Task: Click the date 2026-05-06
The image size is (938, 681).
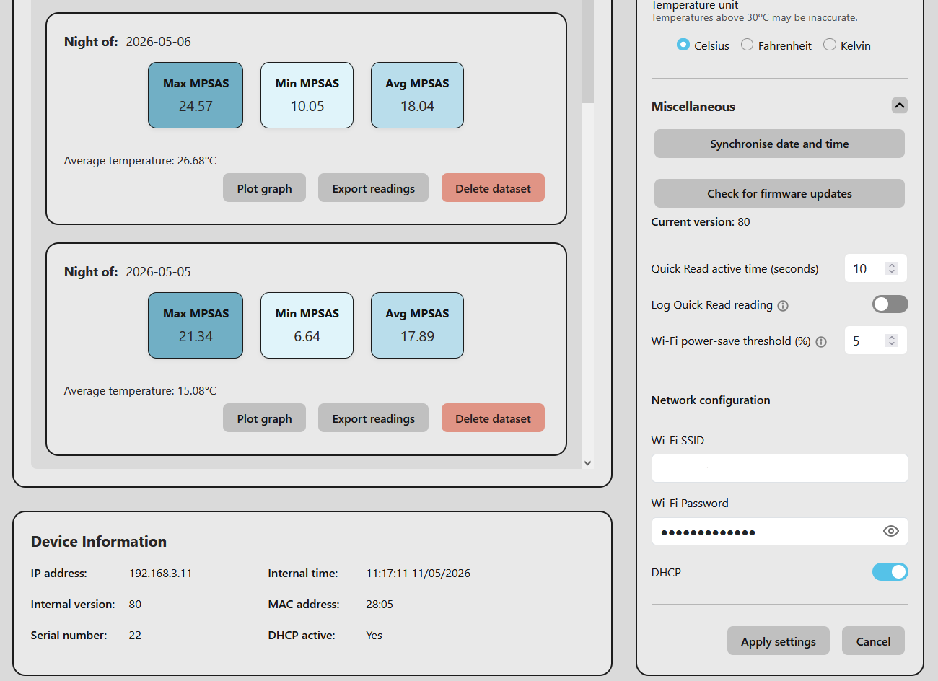Action: [158, 42]
